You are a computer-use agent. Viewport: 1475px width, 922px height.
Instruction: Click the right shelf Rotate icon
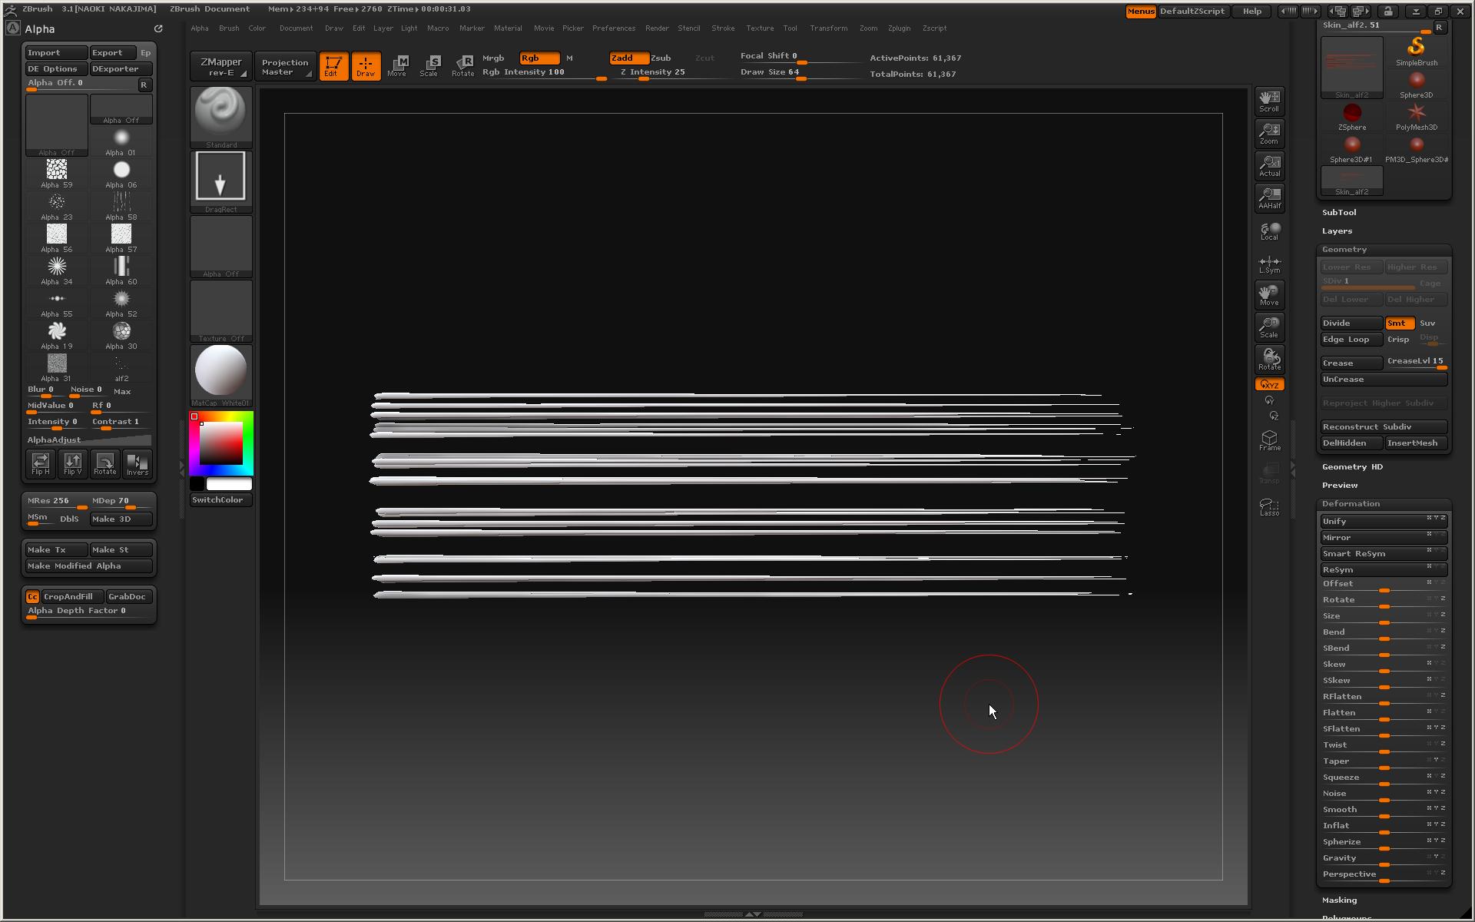click(1269, 359)
